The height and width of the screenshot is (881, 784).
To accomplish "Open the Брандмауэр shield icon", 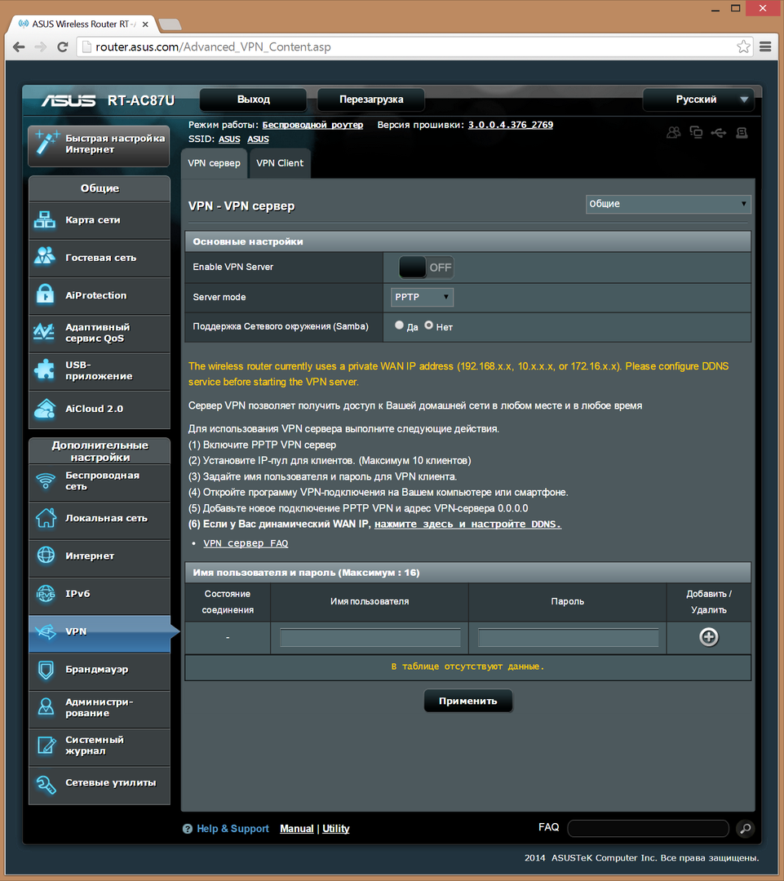I will click(44, 670).
